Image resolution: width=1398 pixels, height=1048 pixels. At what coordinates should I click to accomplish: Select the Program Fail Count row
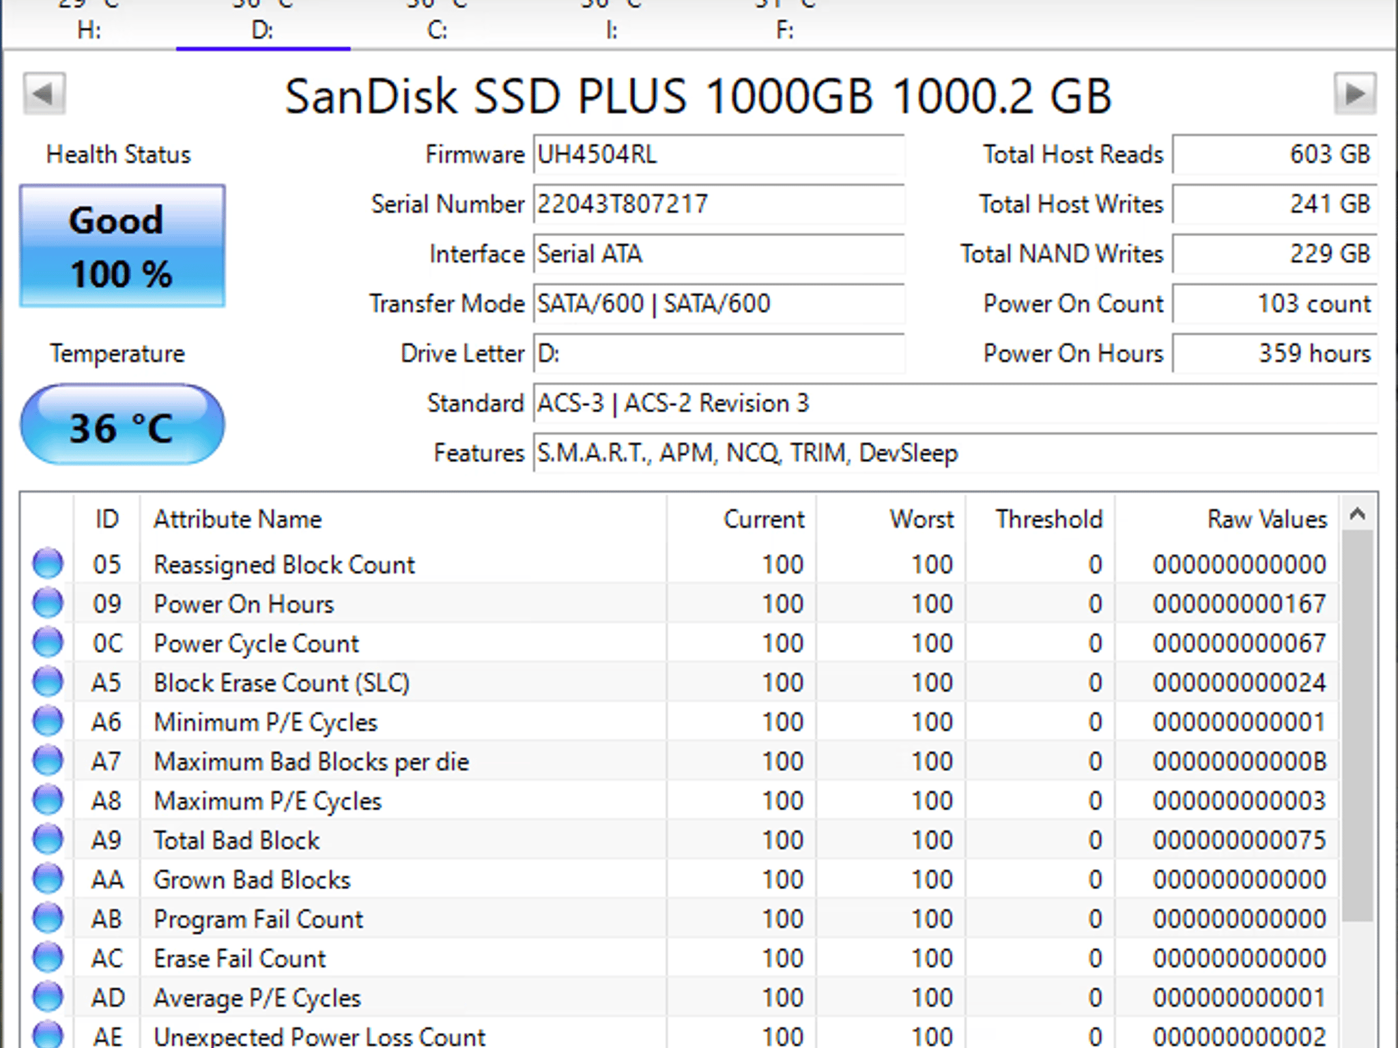click(680, 919)
